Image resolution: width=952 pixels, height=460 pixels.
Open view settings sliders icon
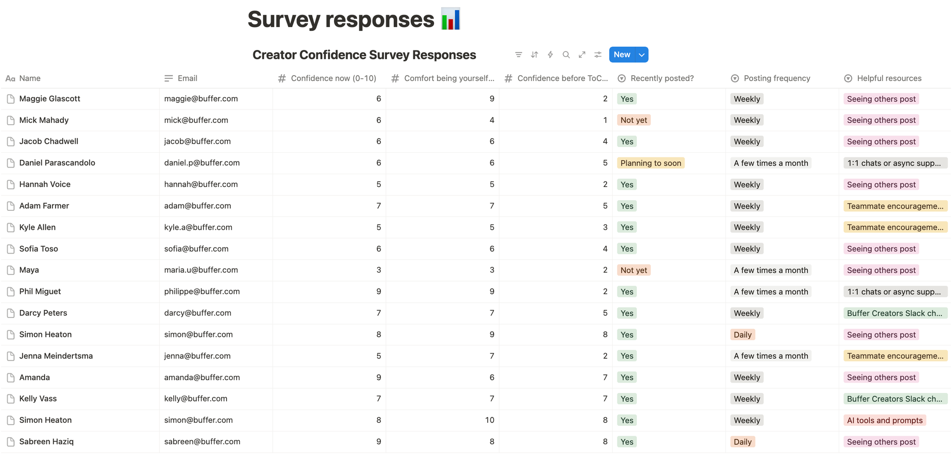point(598,54)
